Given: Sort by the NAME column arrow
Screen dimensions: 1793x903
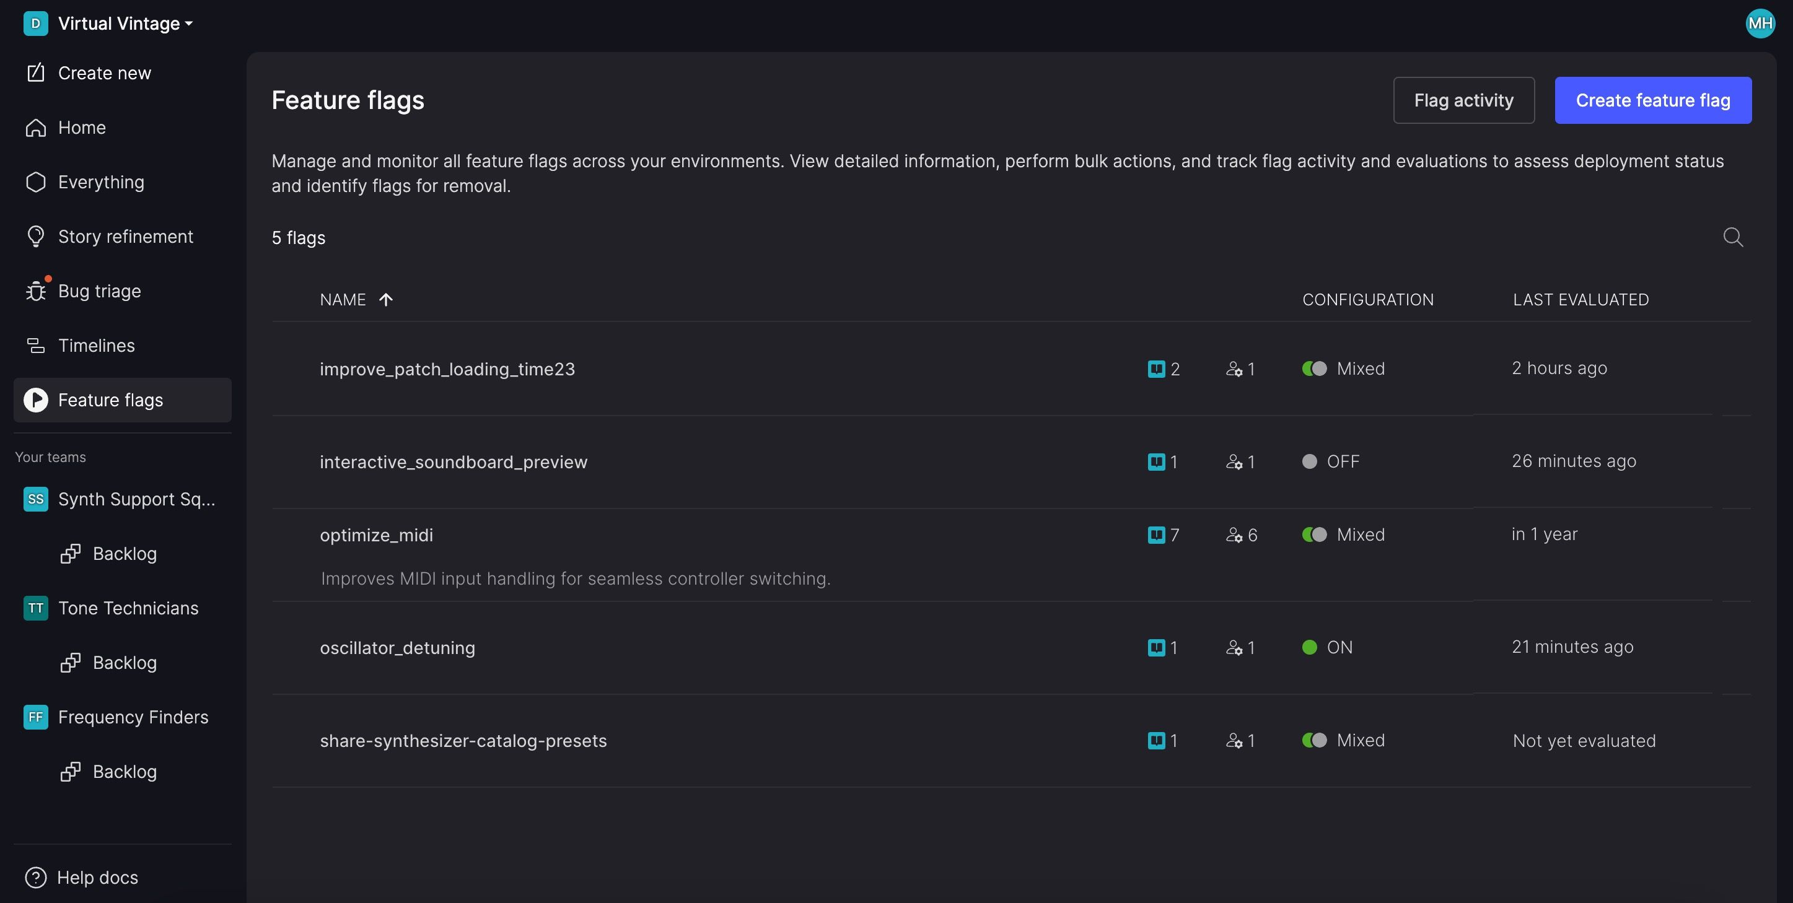Looking at the screenshot, I should tap(385, 300).
